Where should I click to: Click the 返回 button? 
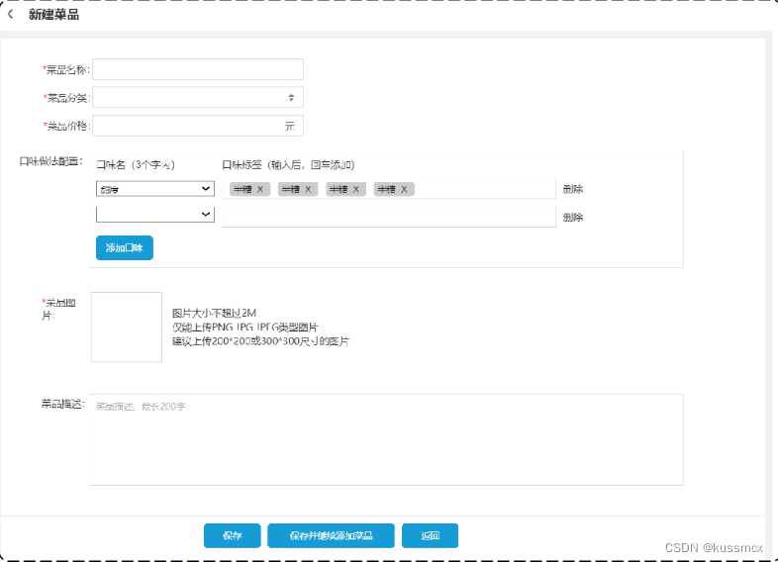(x=430, y=535)
